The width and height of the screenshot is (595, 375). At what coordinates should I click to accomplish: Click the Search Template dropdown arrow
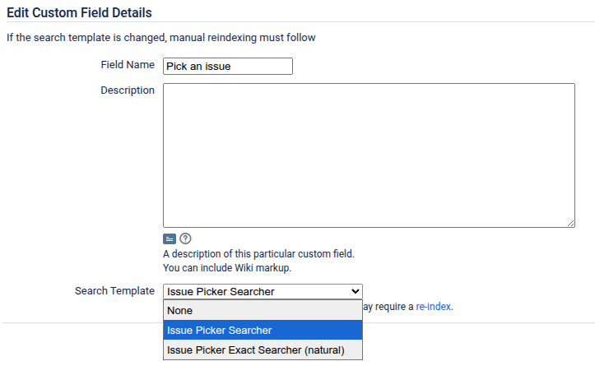(x=356, y=291)
